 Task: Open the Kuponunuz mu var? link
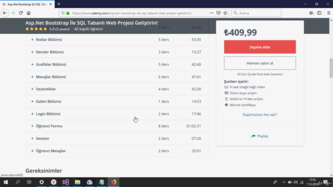(260, 114)
